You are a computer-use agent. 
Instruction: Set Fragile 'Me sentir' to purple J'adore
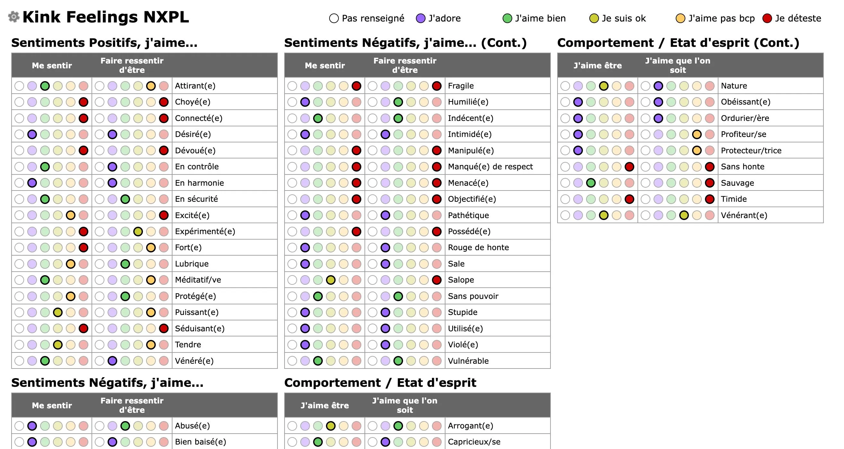pos(305,86)
